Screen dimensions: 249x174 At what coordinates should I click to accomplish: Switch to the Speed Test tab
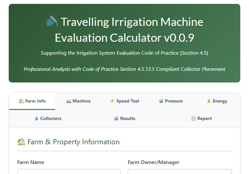tap(125, 101)
